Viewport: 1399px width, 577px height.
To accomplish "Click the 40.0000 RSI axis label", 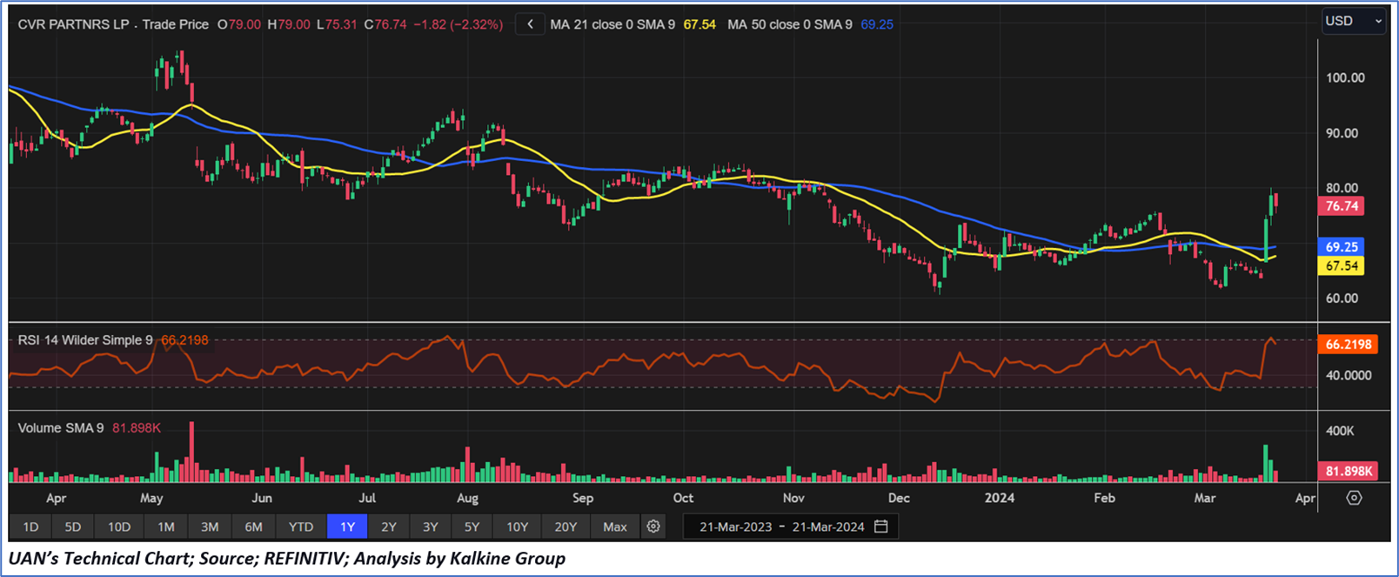I will pos(1349,375).
